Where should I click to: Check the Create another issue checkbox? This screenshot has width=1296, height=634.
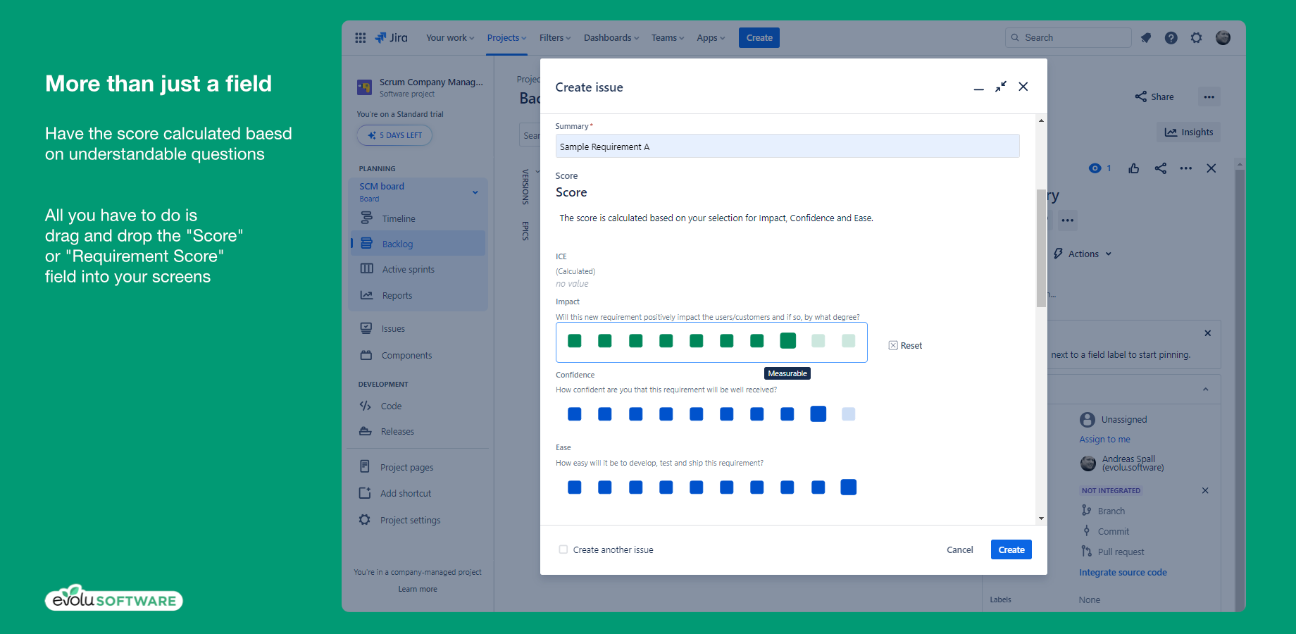(x=563, y=549)
